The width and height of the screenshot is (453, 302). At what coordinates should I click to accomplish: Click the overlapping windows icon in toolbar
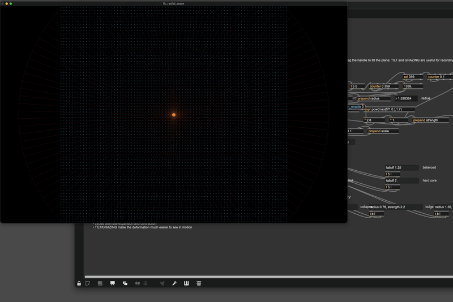tap(125, 283)
